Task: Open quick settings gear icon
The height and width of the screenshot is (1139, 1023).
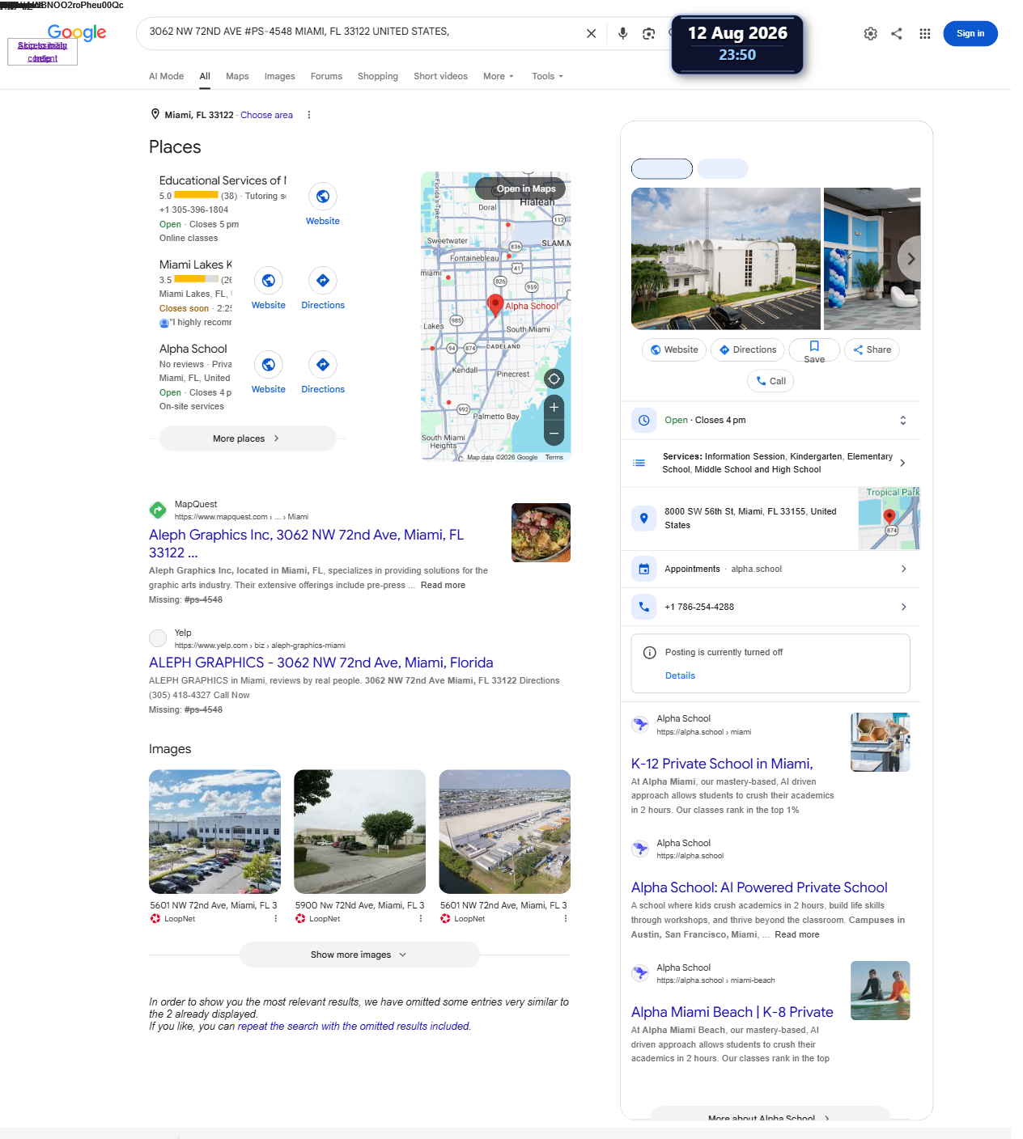Action: click(x=871, y=33)
